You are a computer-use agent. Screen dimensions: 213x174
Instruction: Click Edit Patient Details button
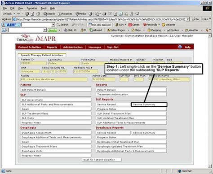point(56,90)
